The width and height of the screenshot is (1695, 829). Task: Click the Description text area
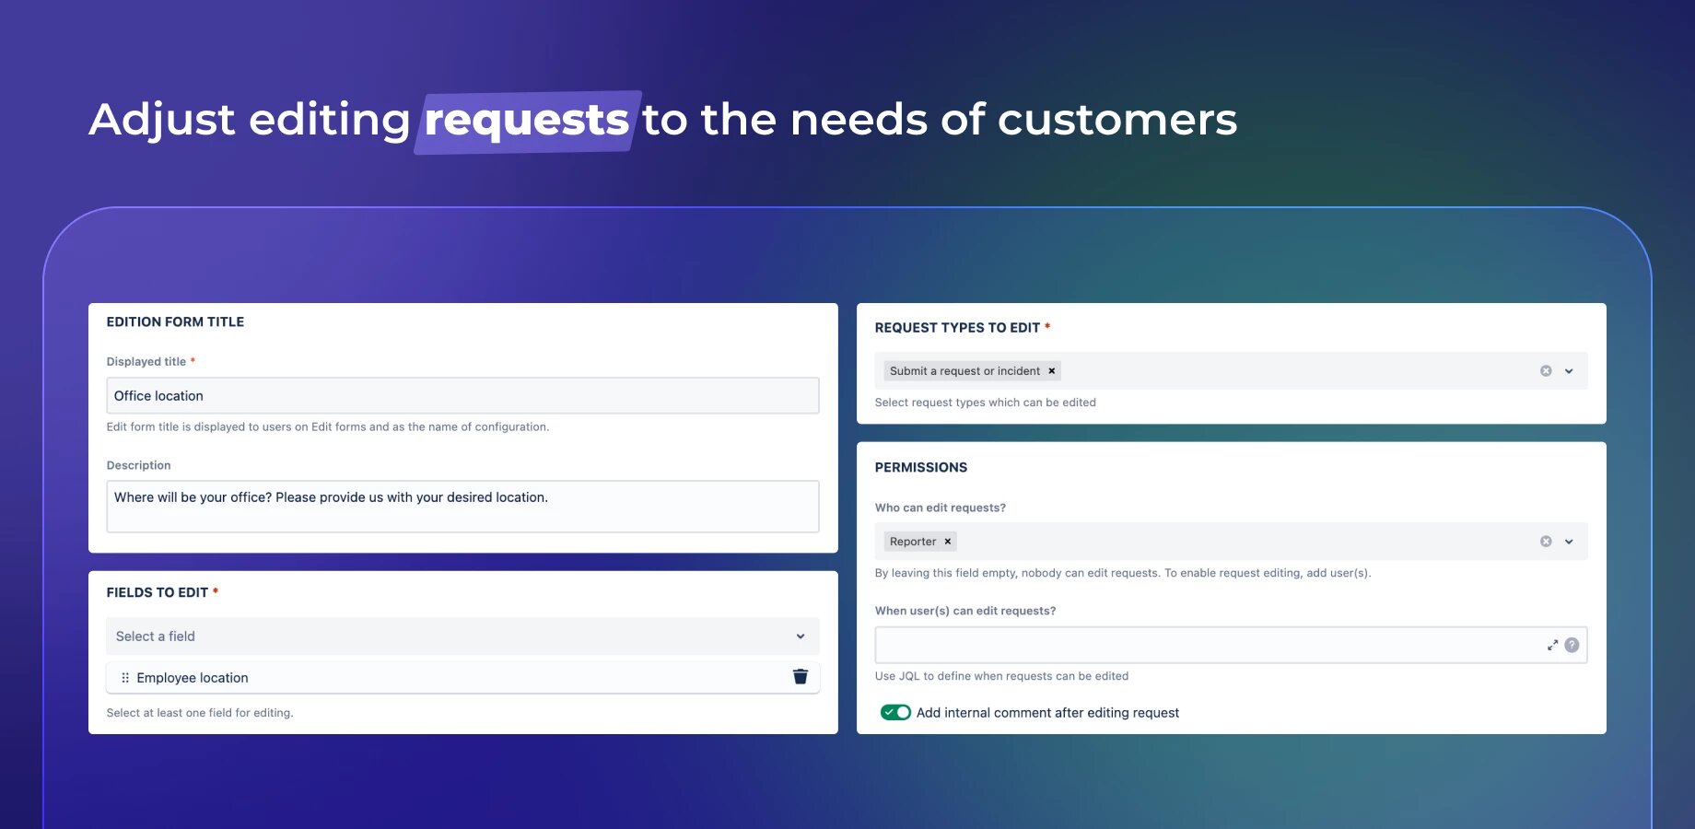(x=462, y=507)
